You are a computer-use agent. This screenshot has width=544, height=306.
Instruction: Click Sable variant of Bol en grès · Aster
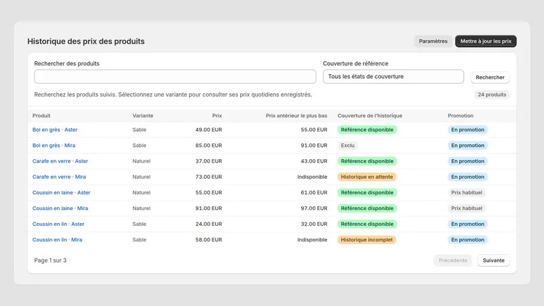[139, 130]
